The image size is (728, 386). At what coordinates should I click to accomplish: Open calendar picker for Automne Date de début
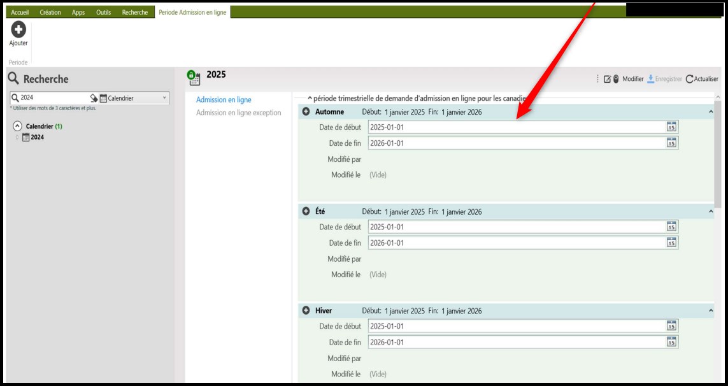click(x=671, y=127)
